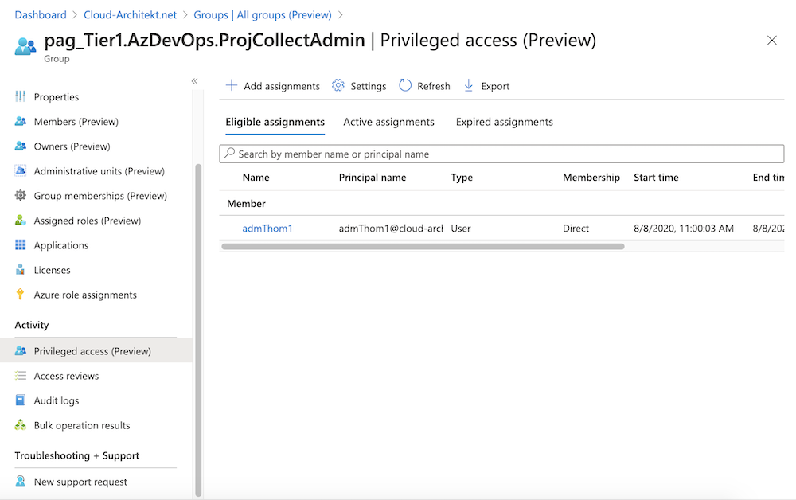Click the Type column header
Viewport: 796px width, 500px height.
[x=462, y=178]
